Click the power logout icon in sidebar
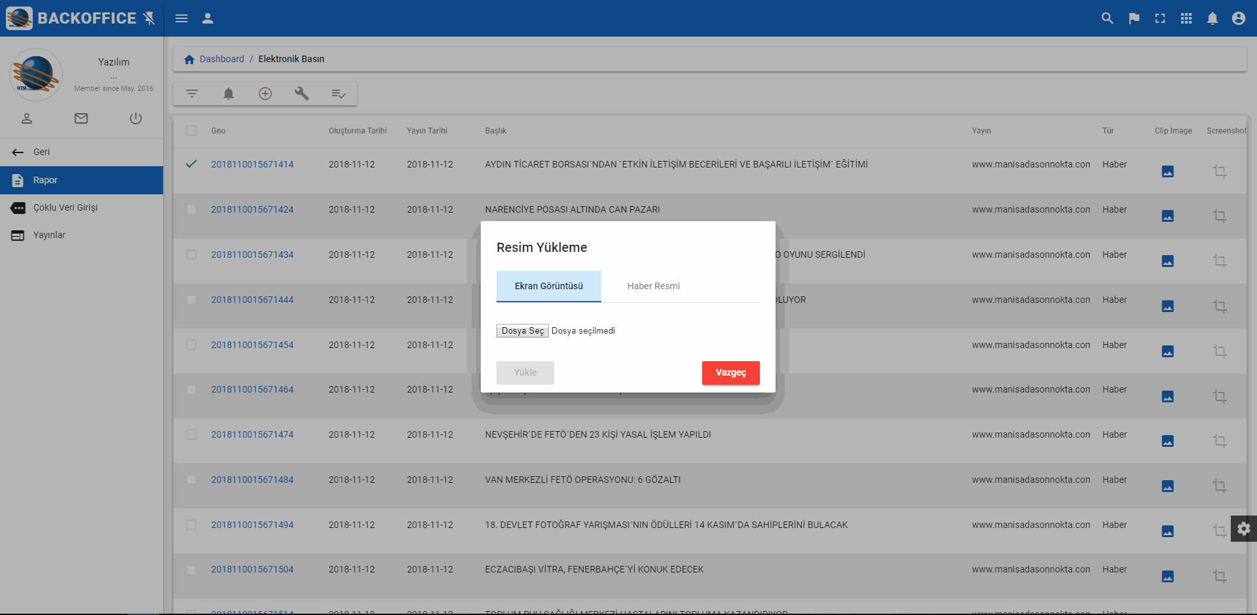Screen dimensions: 1257x615 pos(136,118)
